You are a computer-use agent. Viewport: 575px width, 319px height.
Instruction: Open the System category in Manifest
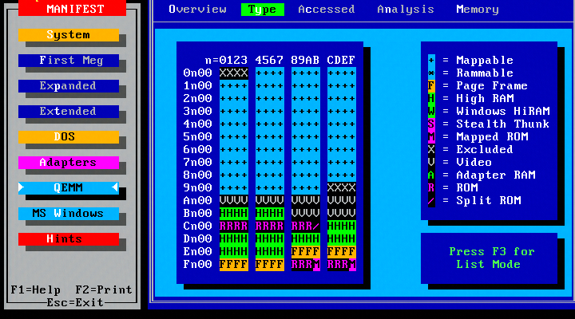[x=69, y=35]
